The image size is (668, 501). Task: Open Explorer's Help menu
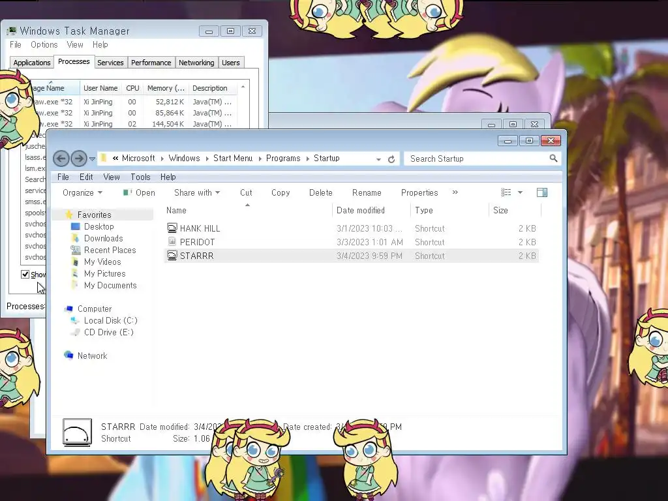[168, 177]
